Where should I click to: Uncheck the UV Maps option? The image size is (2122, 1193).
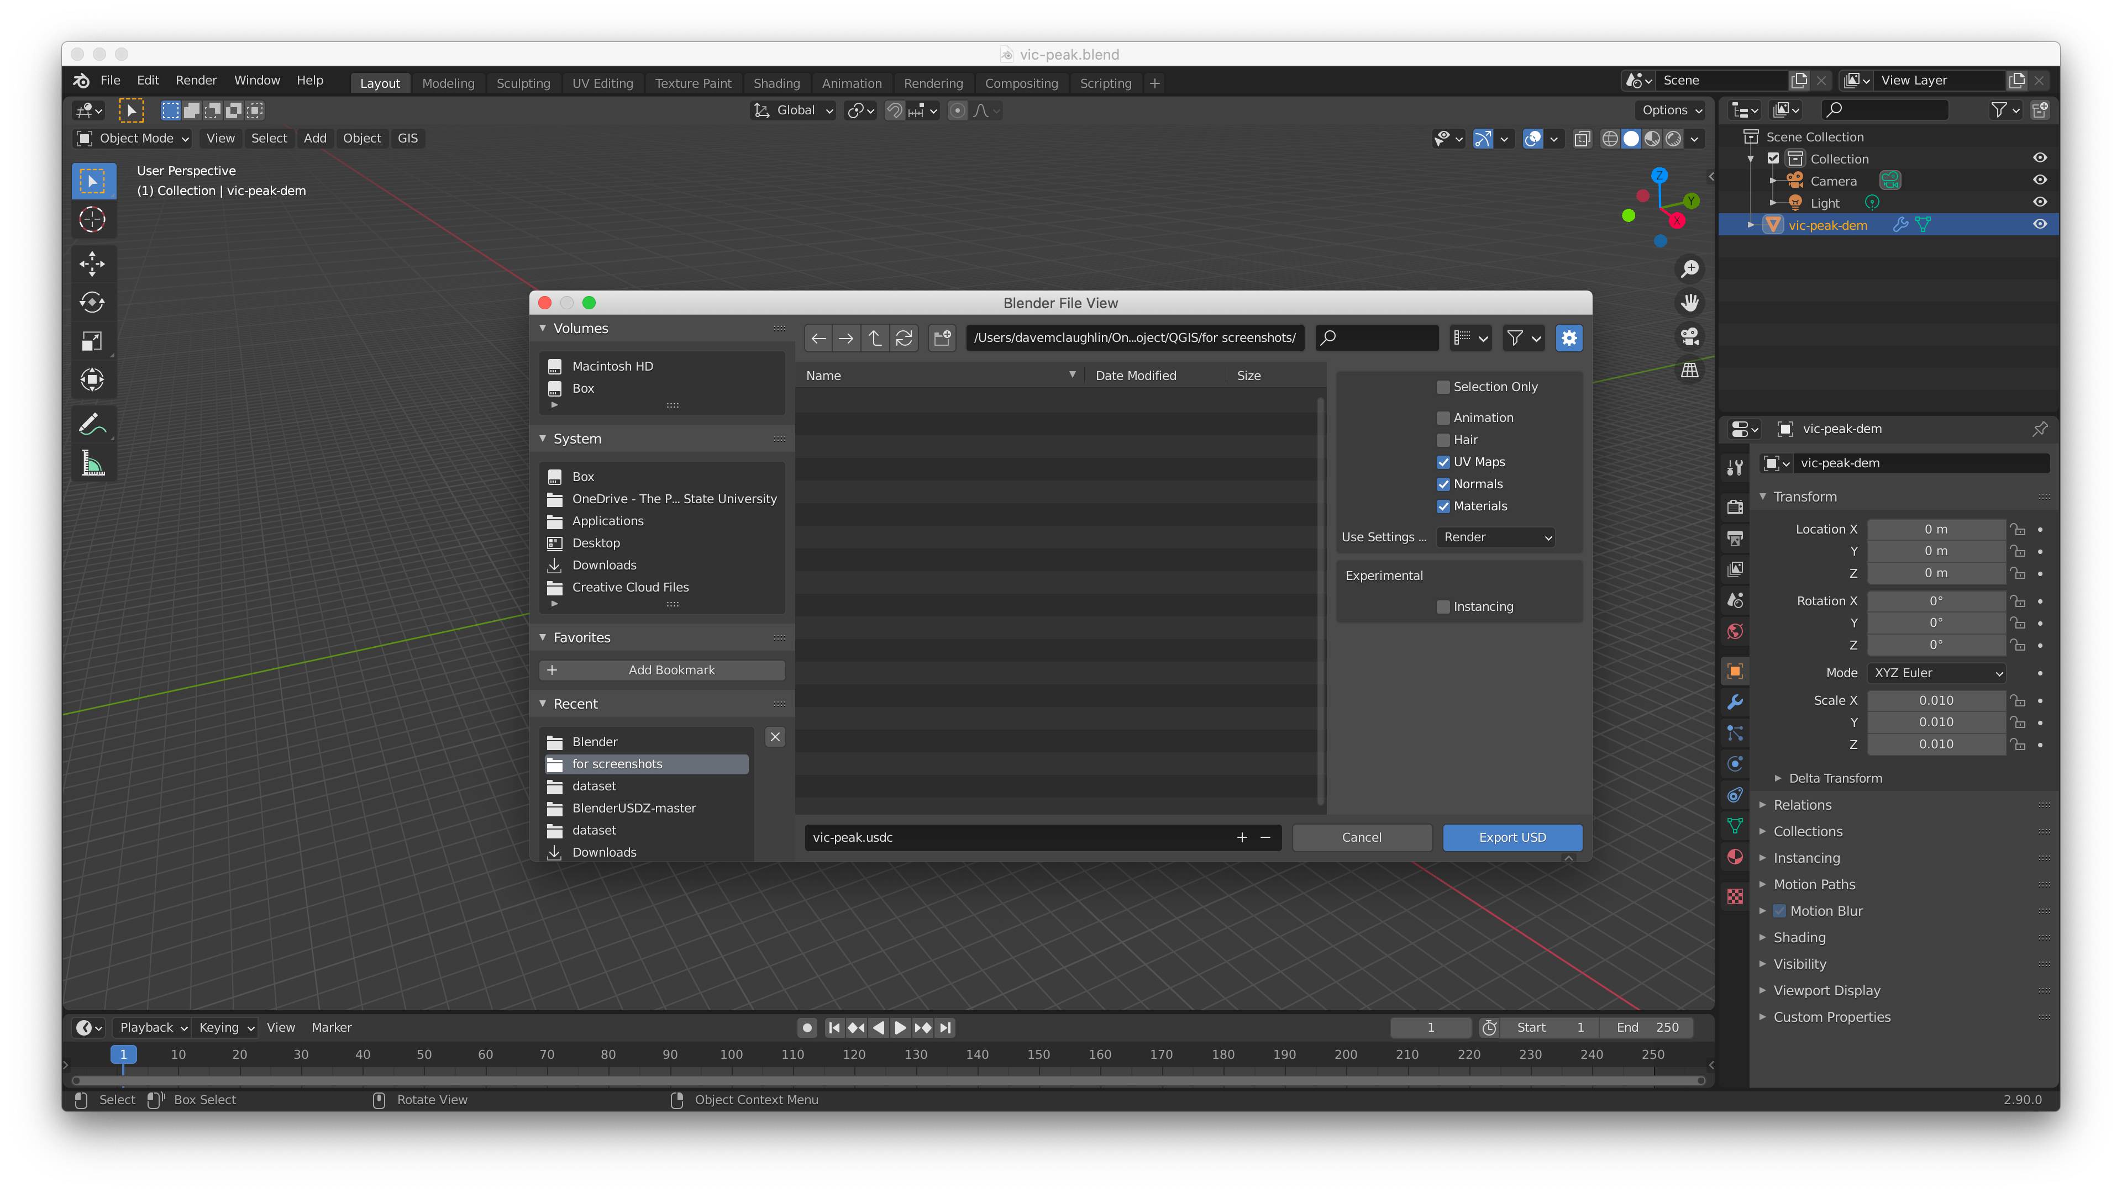coord(1443,462)
